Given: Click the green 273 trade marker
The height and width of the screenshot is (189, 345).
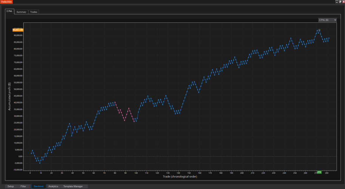Looking at the screenshot, I should [x=319, y=172].
